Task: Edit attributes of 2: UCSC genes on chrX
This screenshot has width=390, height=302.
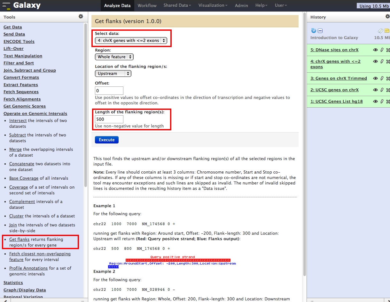Action: click(x=382, y=90)
